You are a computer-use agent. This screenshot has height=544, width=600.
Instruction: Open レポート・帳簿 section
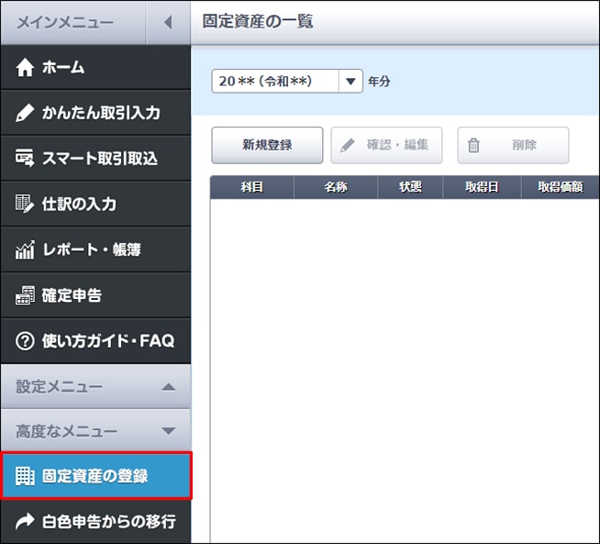tap(95, 250)
